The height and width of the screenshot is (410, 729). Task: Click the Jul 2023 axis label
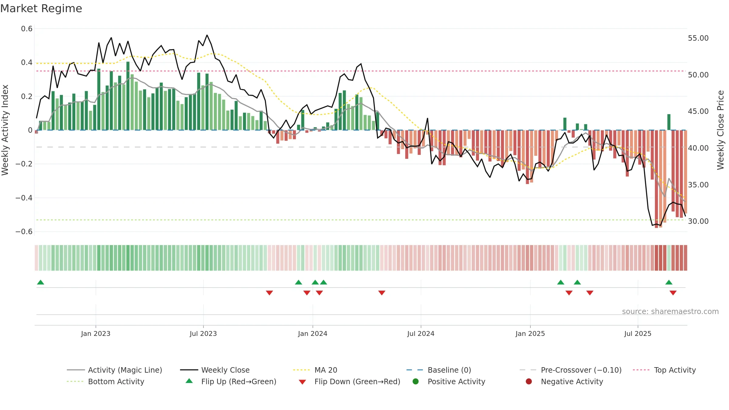pyautogui.click(x=203, y=333)
